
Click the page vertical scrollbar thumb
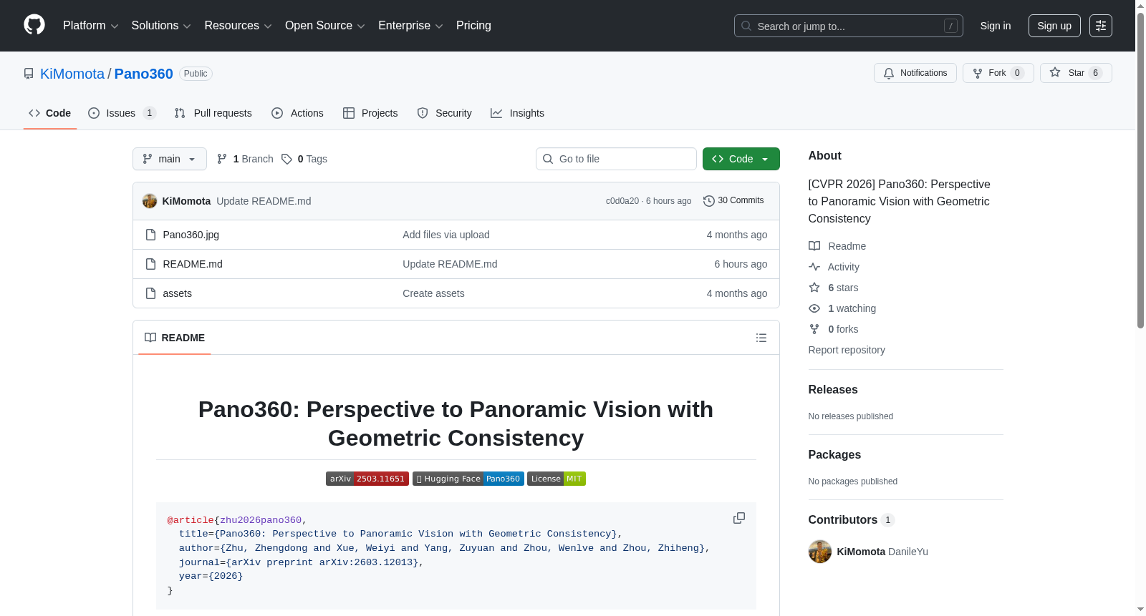1140,170
